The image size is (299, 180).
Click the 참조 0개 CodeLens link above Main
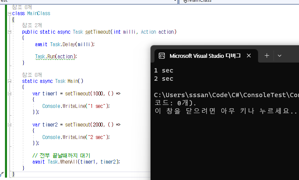click(31, 75)
